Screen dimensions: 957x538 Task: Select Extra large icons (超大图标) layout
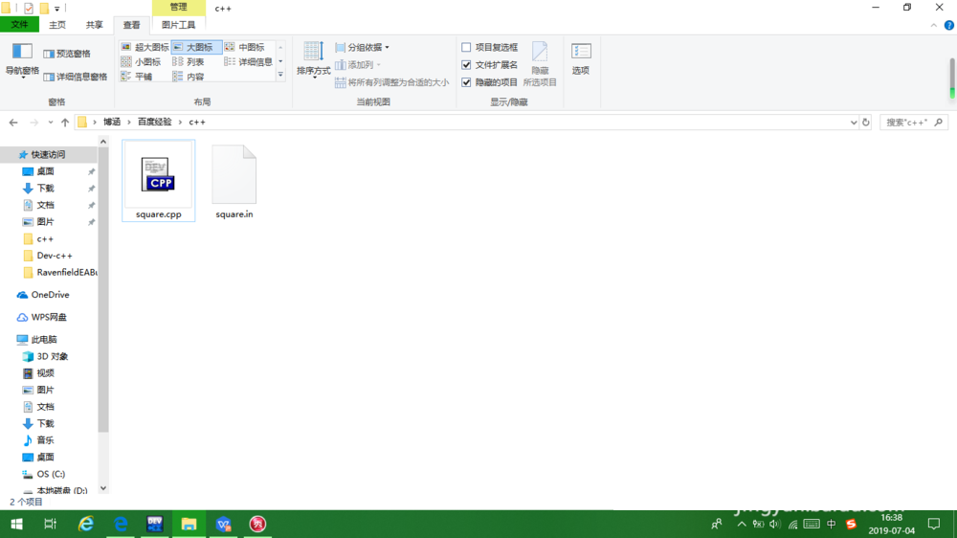(x=145, y=47)
